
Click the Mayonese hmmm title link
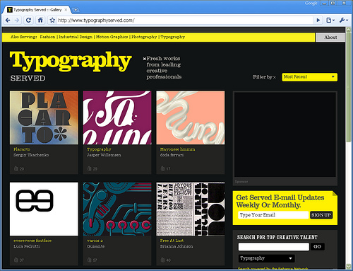tap(177, 149)
